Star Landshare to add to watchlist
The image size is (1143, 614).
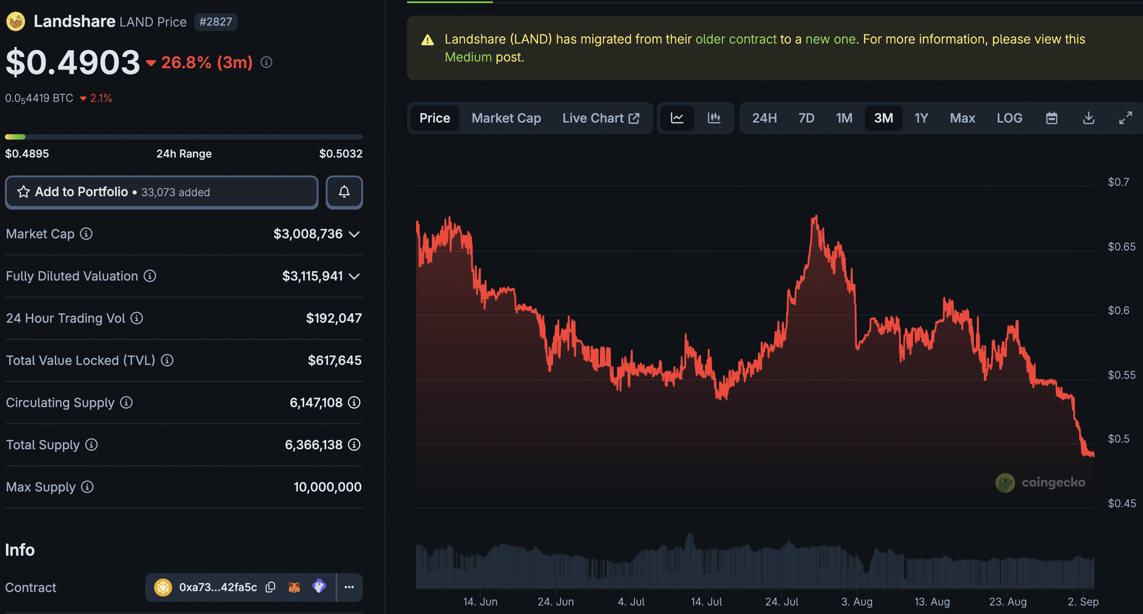(x=23, y=192)
